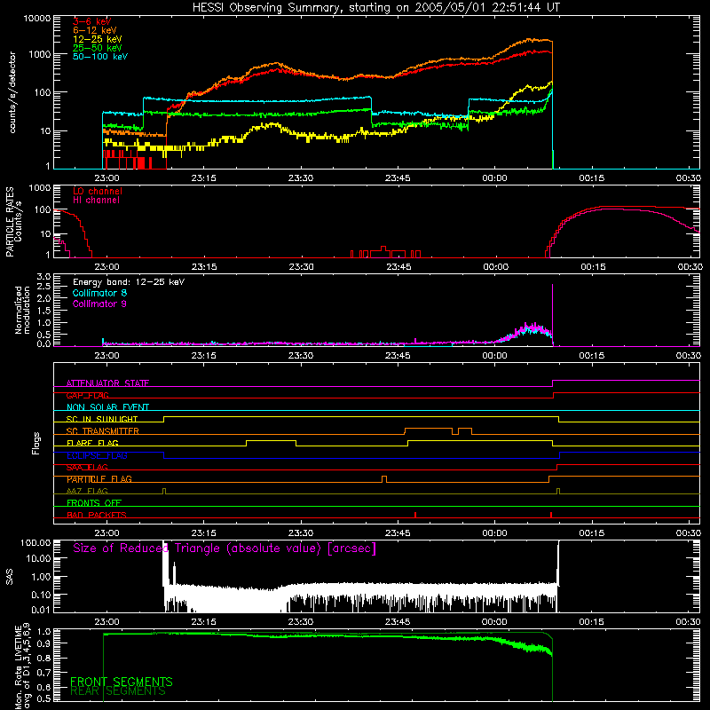Click the FRONT SEGMENTS legend label

[122, 682]
